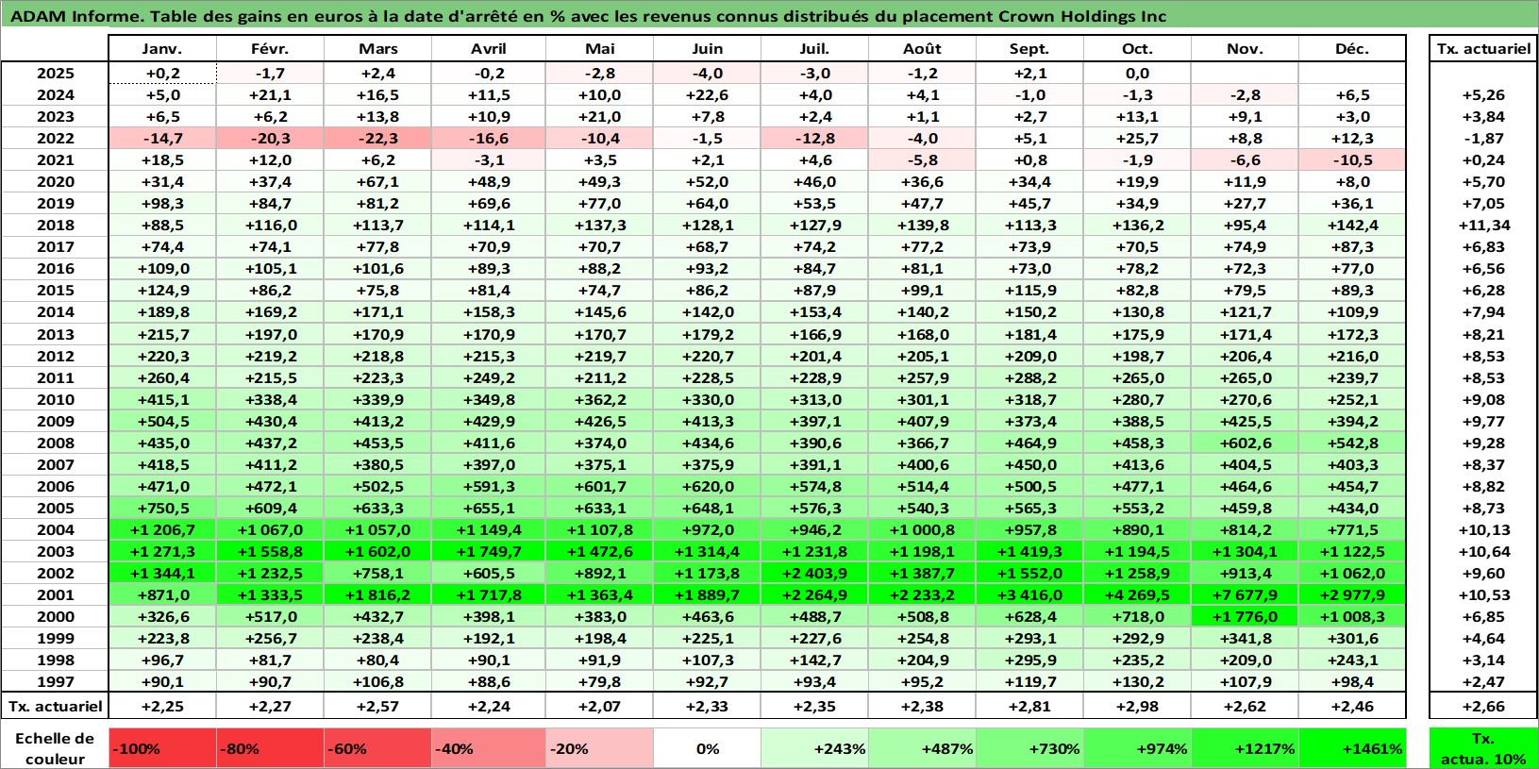Screen dimensions: 1539x769
Task: Select the '+25,7' cell in Oct. 2022
Action: (1137, 139)
